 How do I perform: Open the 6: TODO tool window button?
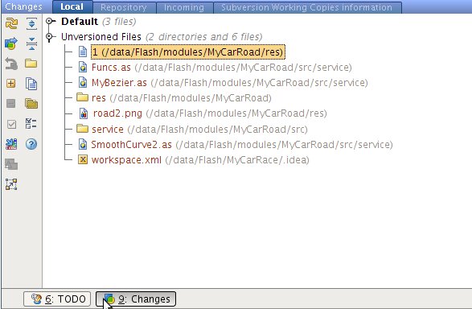[x=57, y=299]
